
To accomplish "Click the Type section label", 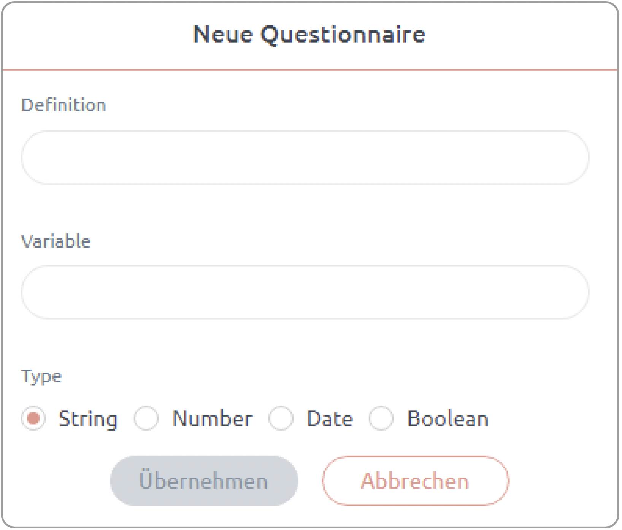I will tap(41, 377).
